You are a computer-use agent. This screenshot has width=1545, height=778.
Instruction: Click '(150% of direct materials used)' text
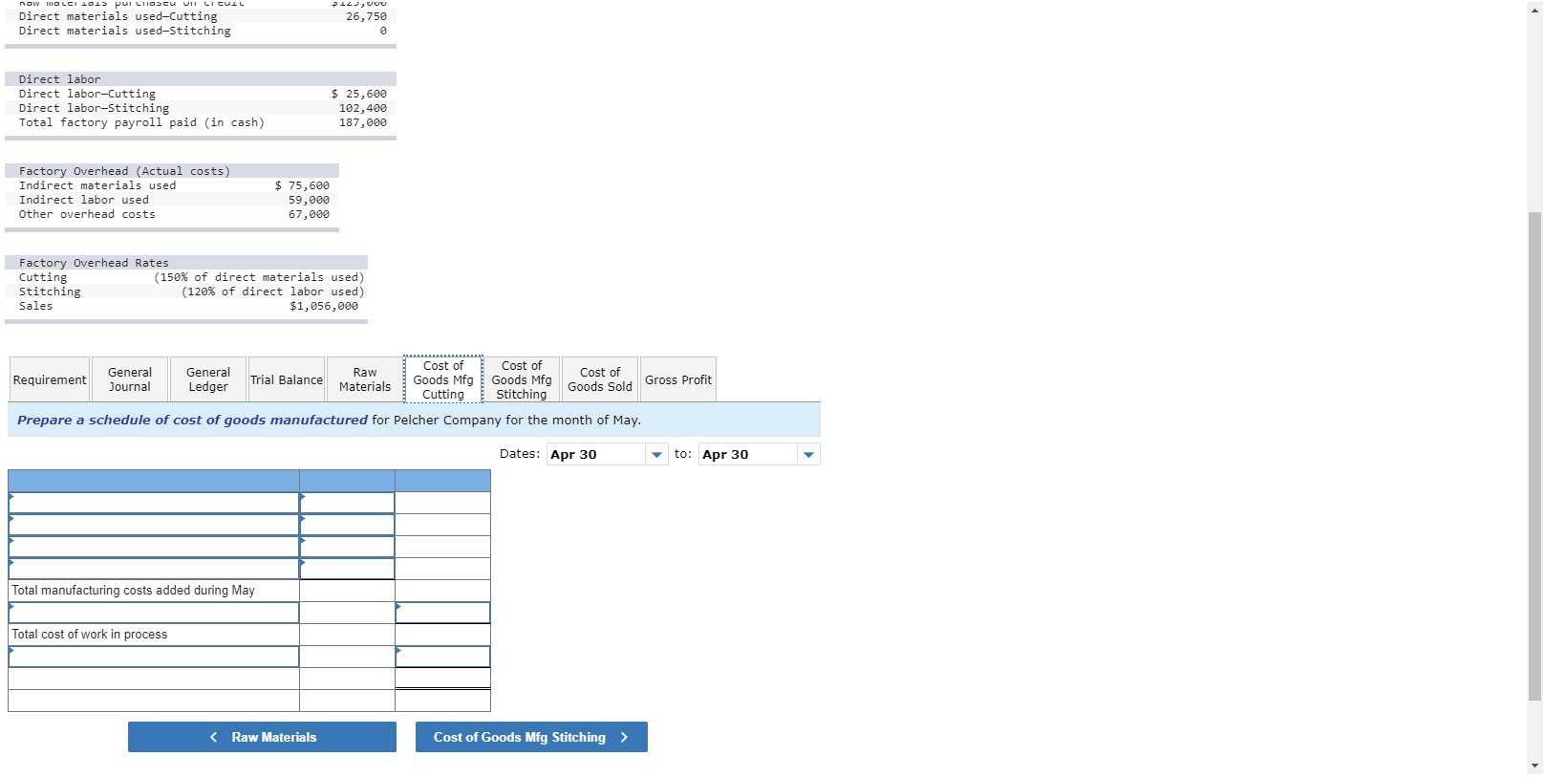[259, 277]
